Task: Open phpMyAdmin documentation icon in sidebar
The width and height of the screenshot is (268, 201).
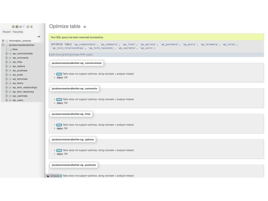Action: (21, 27)
